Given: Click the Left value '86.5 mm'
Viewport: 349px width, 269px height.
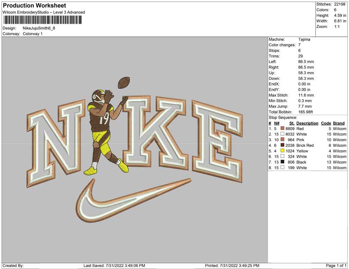Looking at the screenshot, I should click(306, 61).
